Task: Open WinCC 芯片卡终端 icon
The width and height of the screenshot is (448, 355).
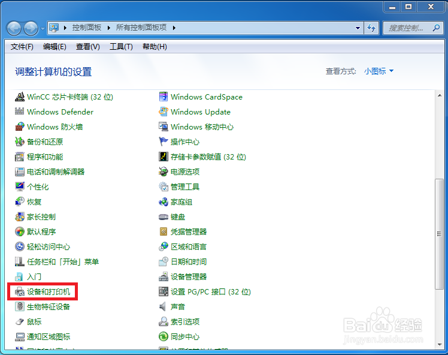Action: (19, 97)
